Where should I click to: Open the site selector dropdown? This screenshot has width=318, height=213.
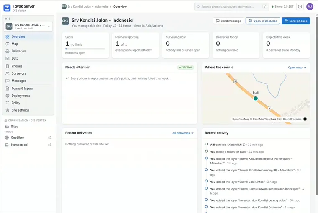tap(28, 26)
